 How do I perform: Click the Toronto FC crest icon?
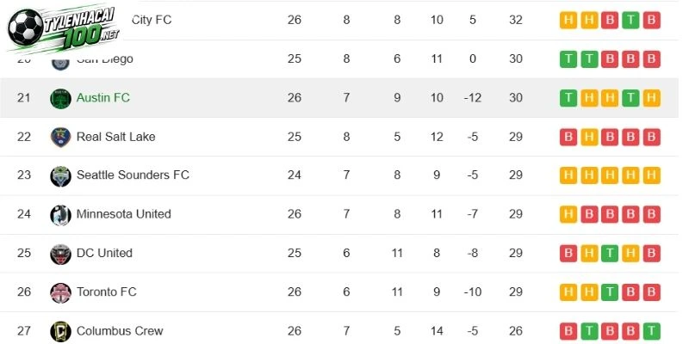pos(60,293)
